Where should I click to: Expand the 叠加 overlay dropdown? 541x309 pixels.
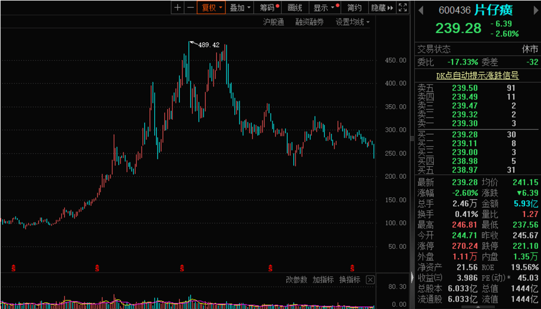point(240,8)
